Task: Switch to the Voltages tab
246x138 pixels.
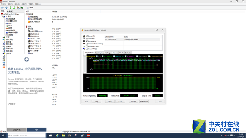Action: (x=108, y=53)
